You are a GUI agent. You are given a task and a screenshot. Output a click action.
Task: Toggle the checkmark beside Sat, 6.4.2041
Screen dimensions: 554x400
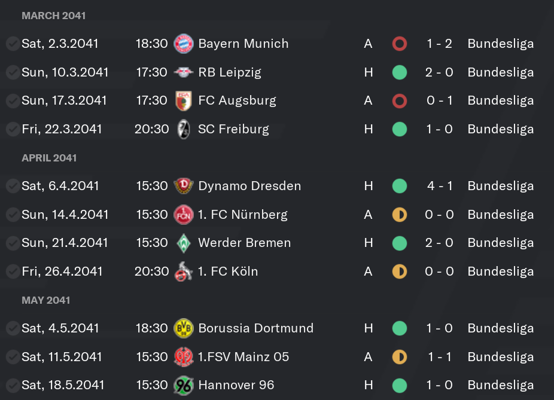pos(13,186)
